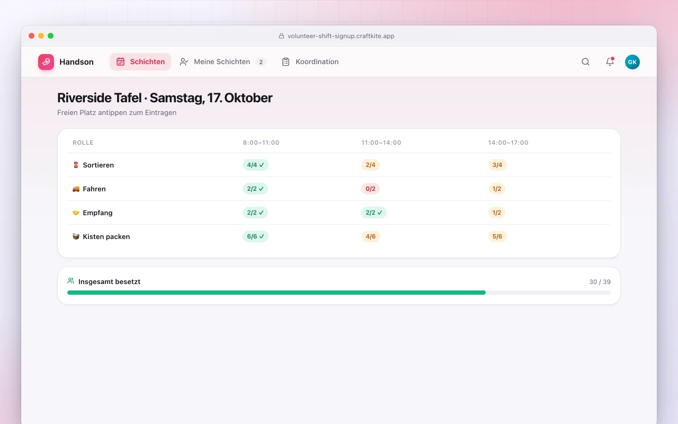Open the notifications bell
The height and width of the screenshot is (424, 678).
pos(610,62)
